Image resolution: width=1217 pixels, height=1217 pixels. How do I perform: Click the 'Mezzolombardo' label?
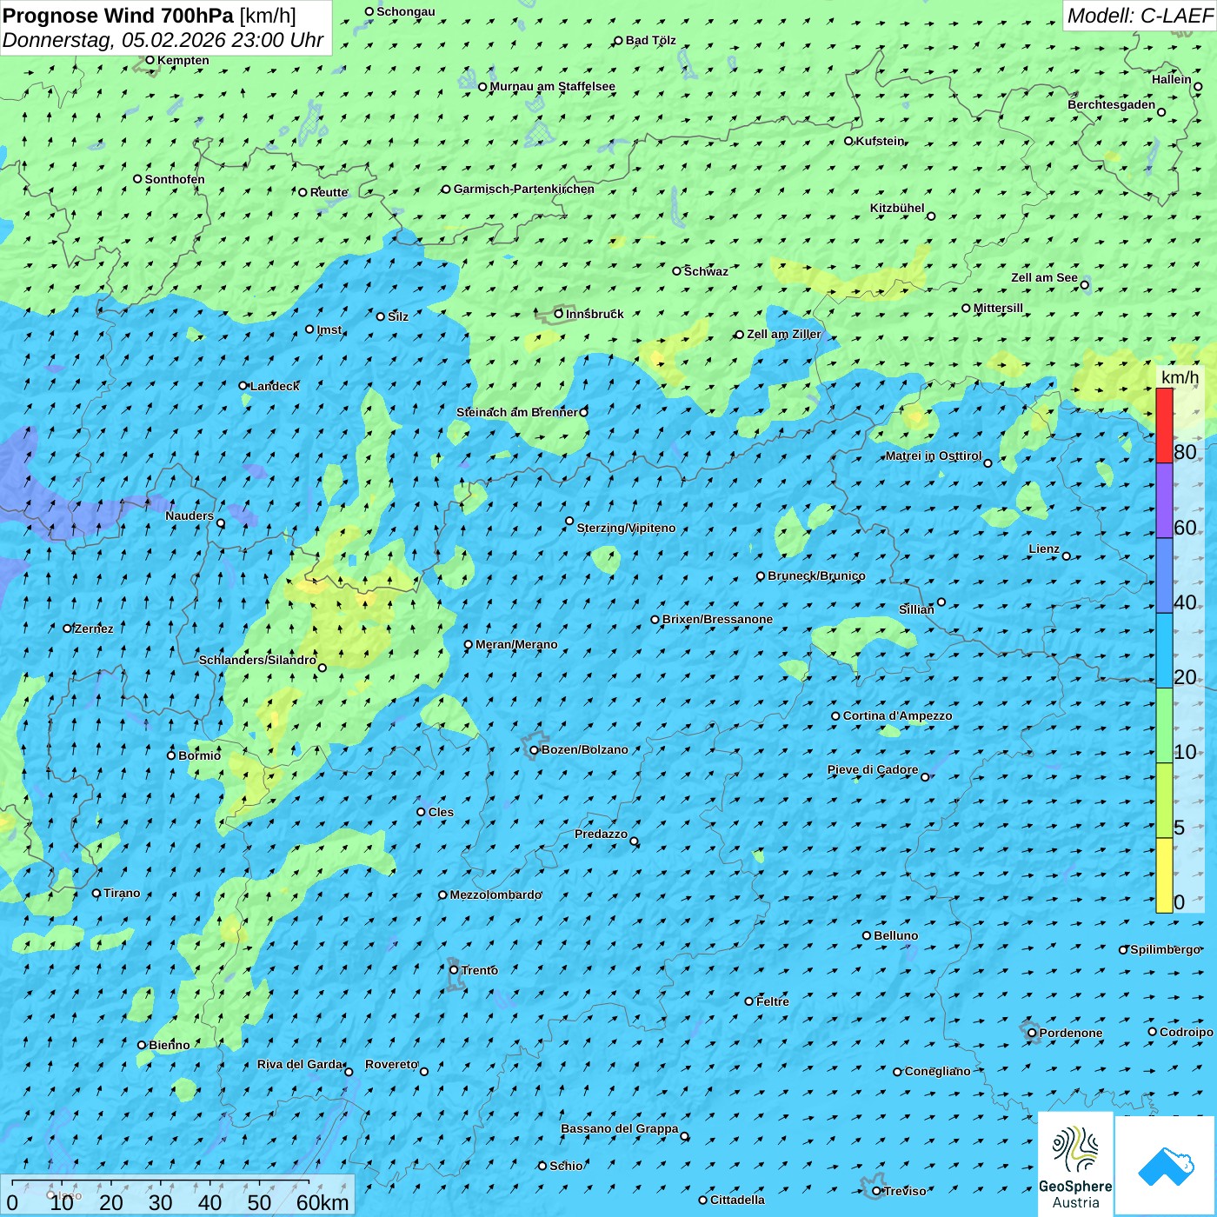[495, 894]
